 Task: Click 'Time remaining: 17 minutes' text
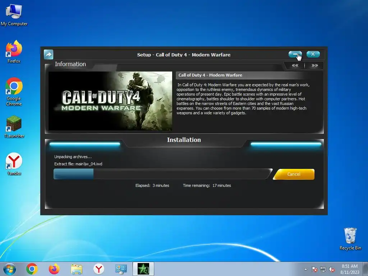coord(207,185)
